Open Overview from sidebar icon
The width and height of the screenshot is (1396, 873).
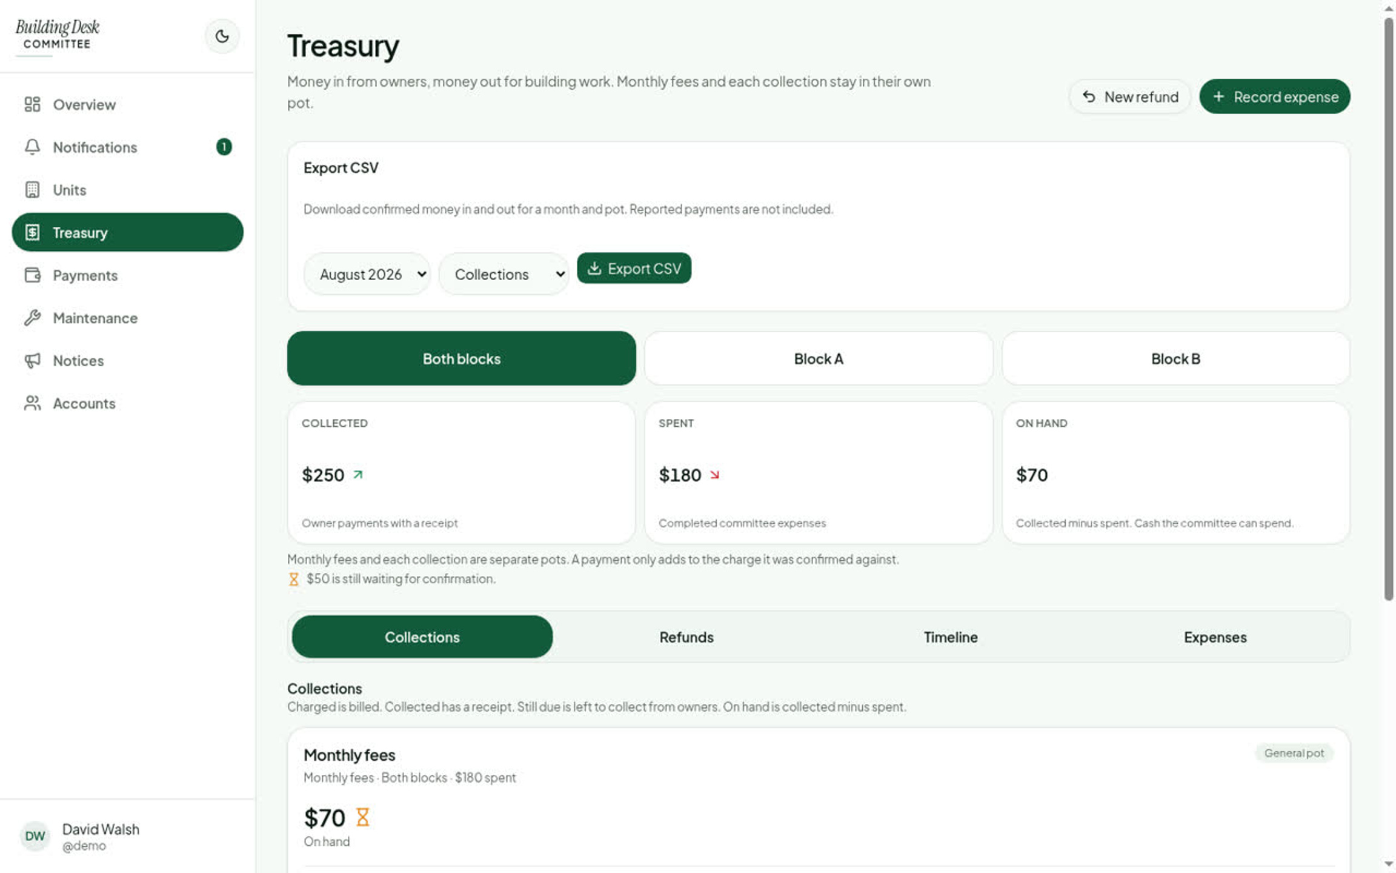click(x=32, y=104)
